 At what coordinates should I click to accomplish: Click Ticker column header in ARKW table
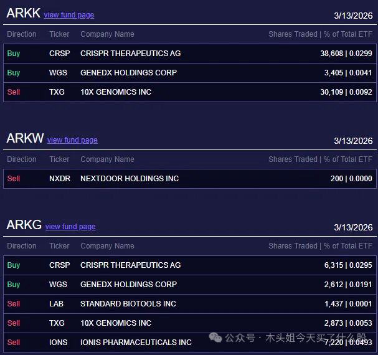point(59,159)
